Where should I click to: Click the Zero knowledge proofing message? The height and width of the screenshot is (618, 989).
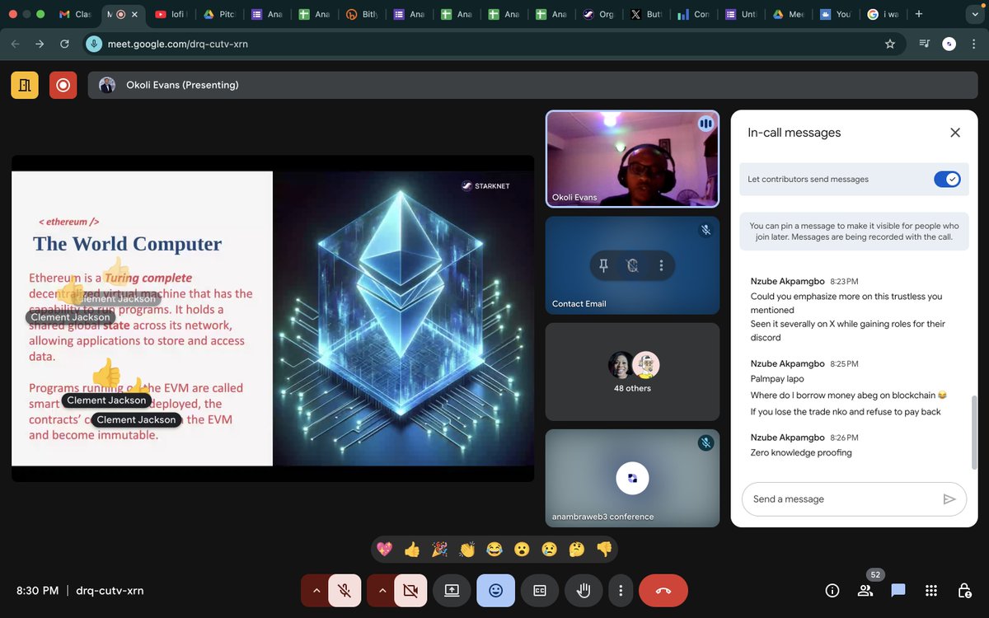(x=801, y=453)
